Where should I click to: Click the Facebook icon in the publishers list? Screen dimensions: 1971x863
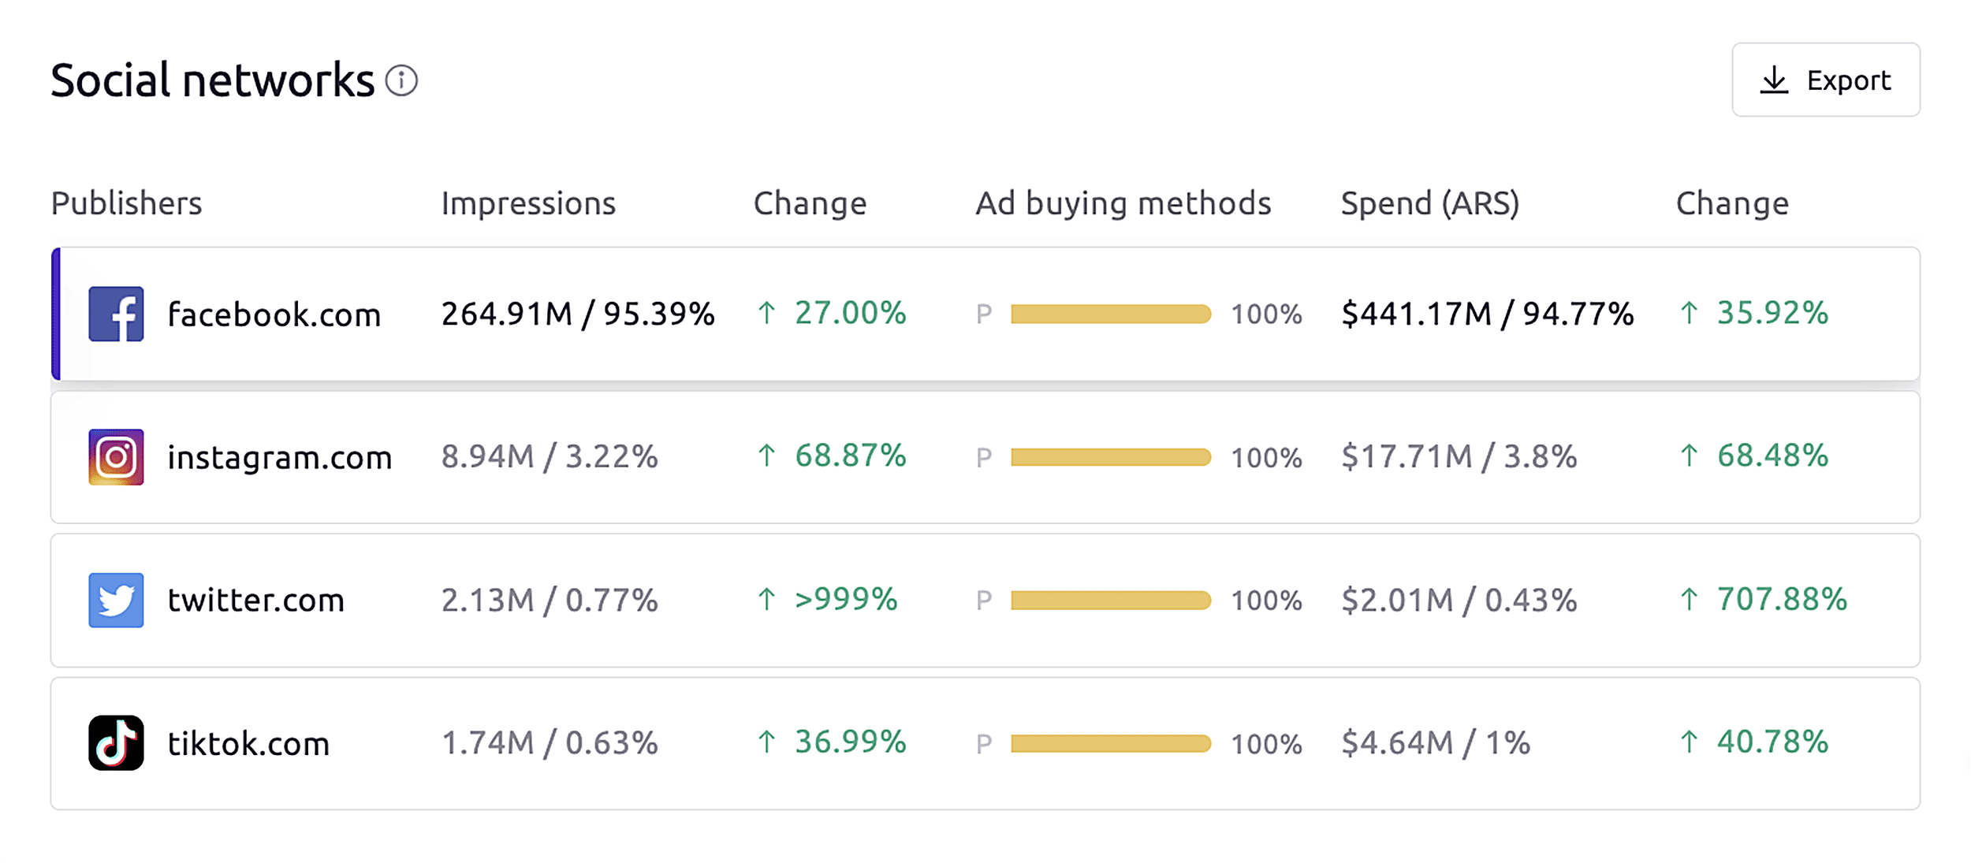115,314
